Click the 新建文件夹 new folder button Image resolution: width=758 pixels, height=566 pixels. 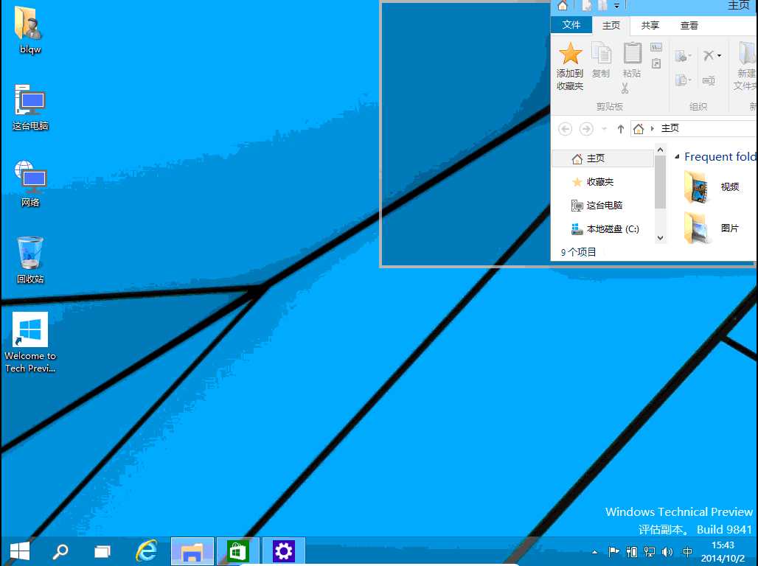coord(746,66)
